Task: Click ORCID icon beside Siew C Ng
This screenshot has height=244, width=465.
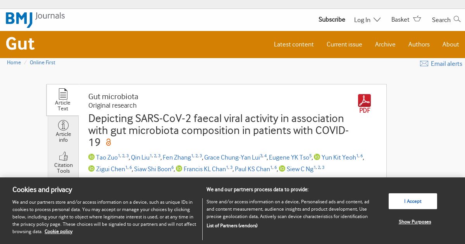Action: click(282, 168)
